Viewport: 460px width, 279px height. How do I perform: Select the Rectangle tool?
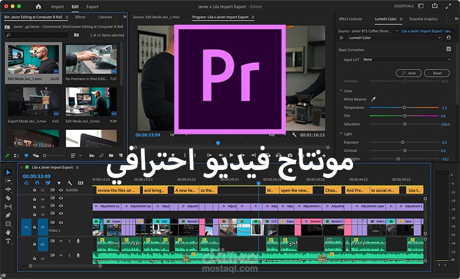point(8,224)
